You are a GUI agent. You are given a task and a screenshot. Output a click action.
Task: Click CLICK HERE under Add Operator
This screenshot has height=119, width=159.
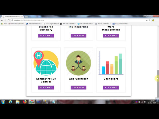[x=79, y=88]
